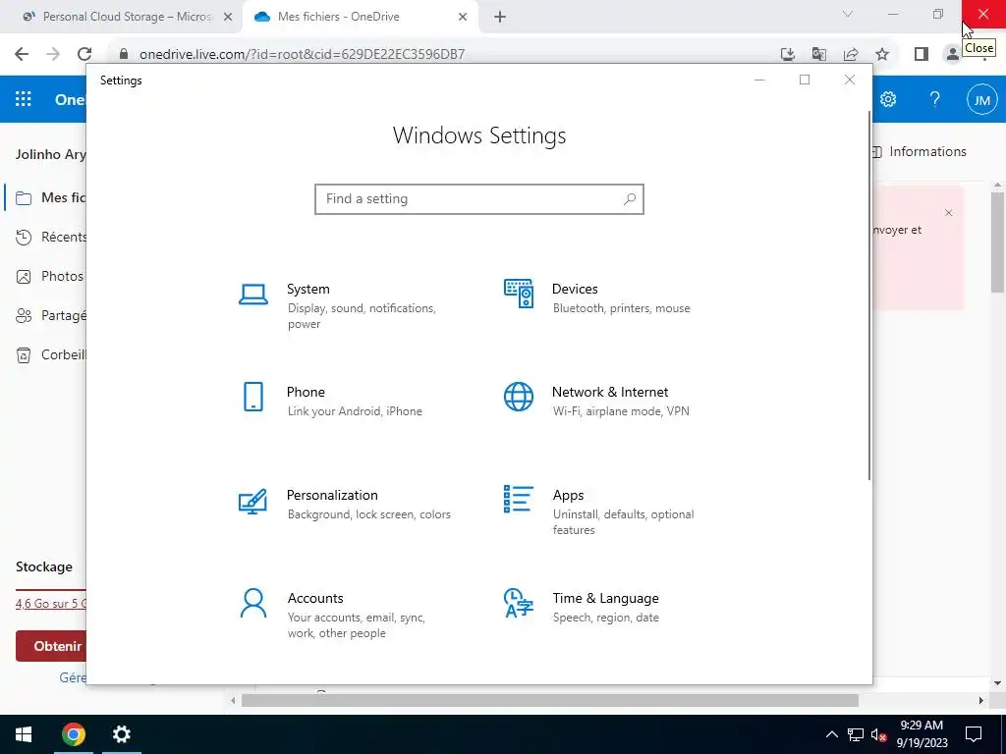Open Phone settings icon

(253, 397)
